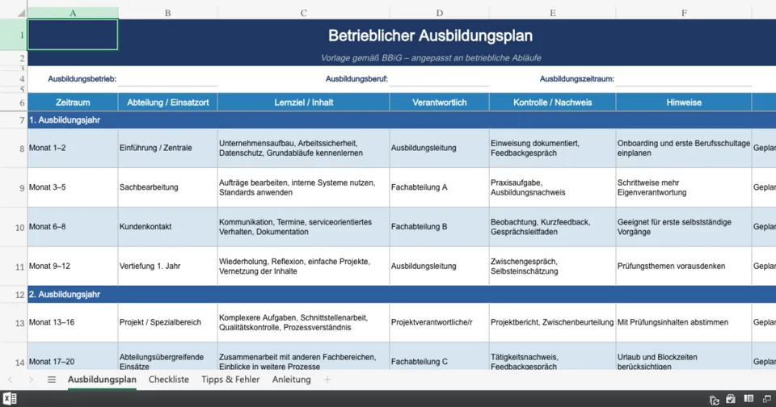
Task: Select cell 'Wiederholung, Reflexion, einfache Projekte'
Action: tap(303, 266)
